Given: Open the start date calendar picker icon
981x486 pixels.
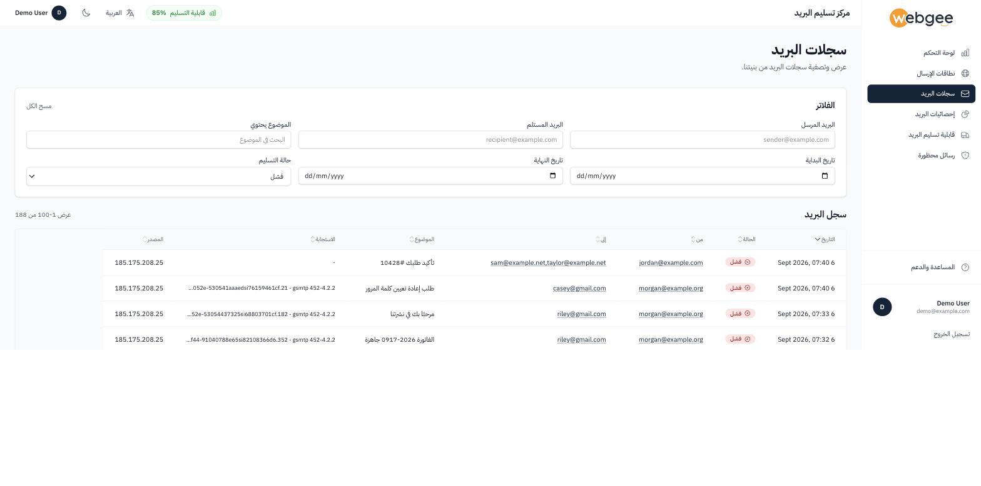Looking at the screenshot, I should point(825,176).
